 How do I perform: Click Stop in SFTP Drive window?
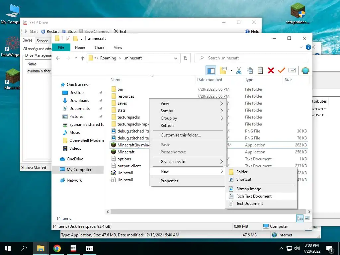(69, 32)
